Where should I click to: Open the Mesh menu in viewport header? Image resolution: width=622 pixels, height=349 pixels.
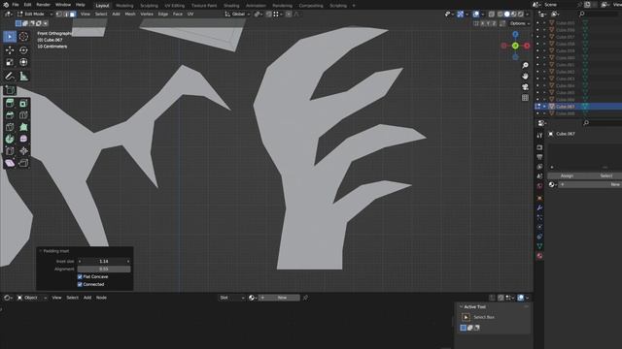(130, 14)
